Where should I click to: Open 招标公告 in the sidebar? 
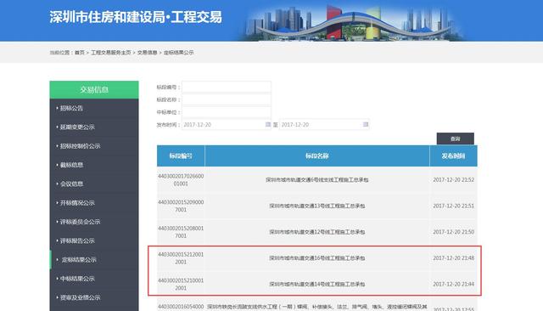pos(71,108)
